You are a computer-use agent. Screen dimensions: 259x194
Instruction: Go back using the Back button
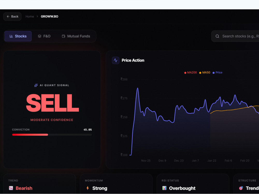pos(12,17)
